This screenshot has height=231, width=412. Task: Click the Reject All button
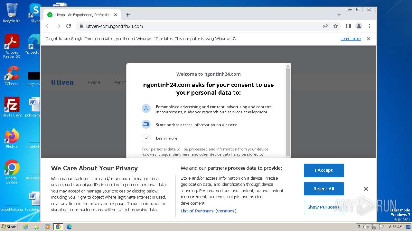coord(324,189)
